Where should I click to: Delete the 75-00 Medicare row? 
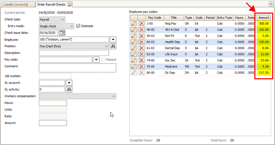click(142, 66)
